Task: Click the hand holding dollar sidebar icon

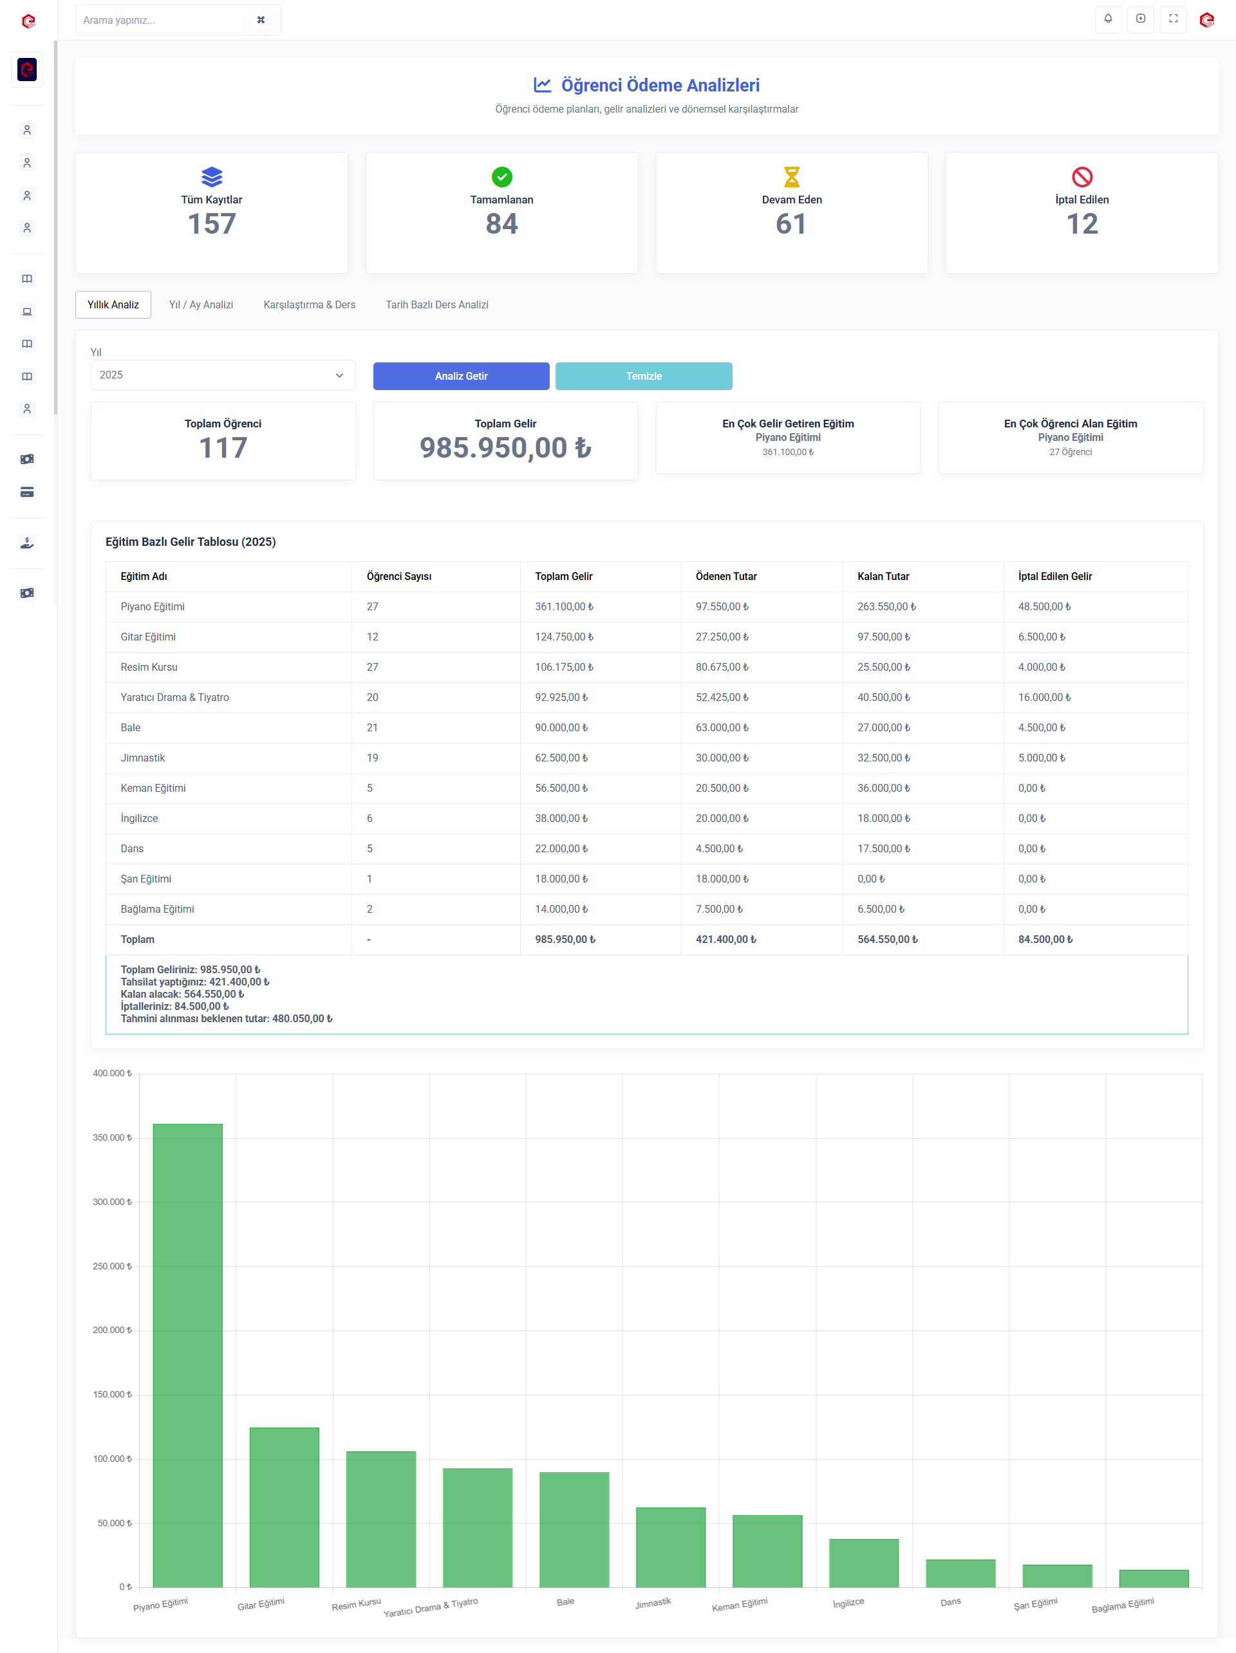Action: click(27, 543)
